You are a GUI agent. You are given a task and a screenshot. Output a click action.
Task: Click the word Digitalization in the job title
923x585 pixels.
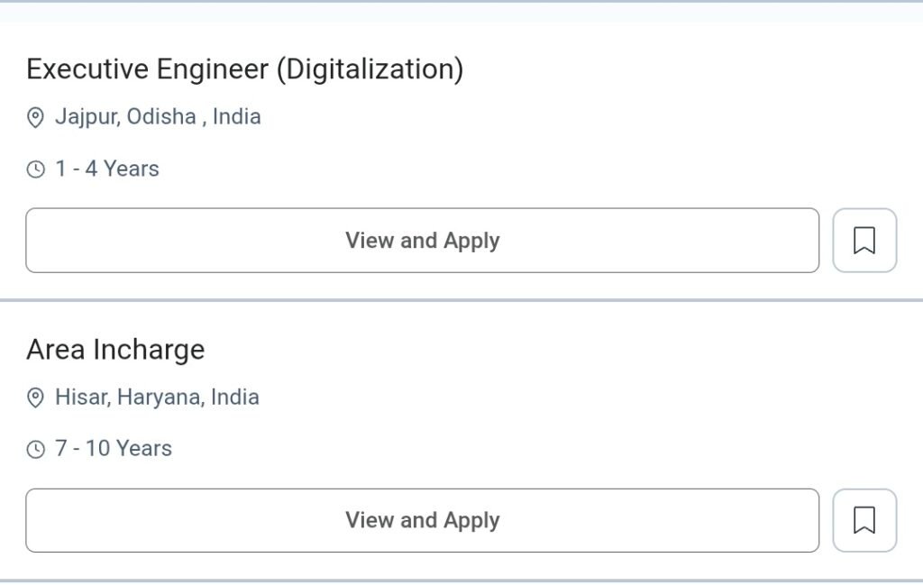point(370,69)
